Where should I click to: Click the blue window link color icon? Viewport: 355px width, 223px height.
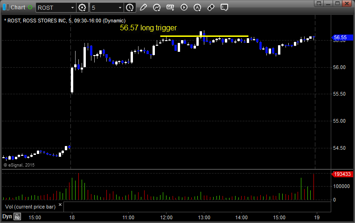click(x=6, y=7)
